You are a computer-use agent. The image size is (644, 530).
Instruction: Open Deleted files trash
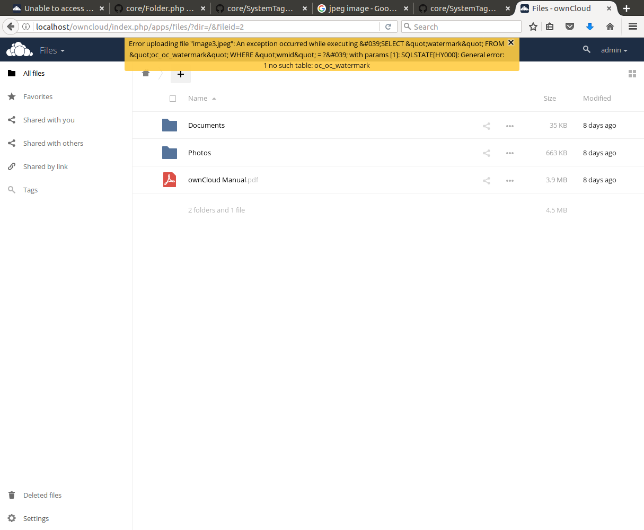(66, 495)
